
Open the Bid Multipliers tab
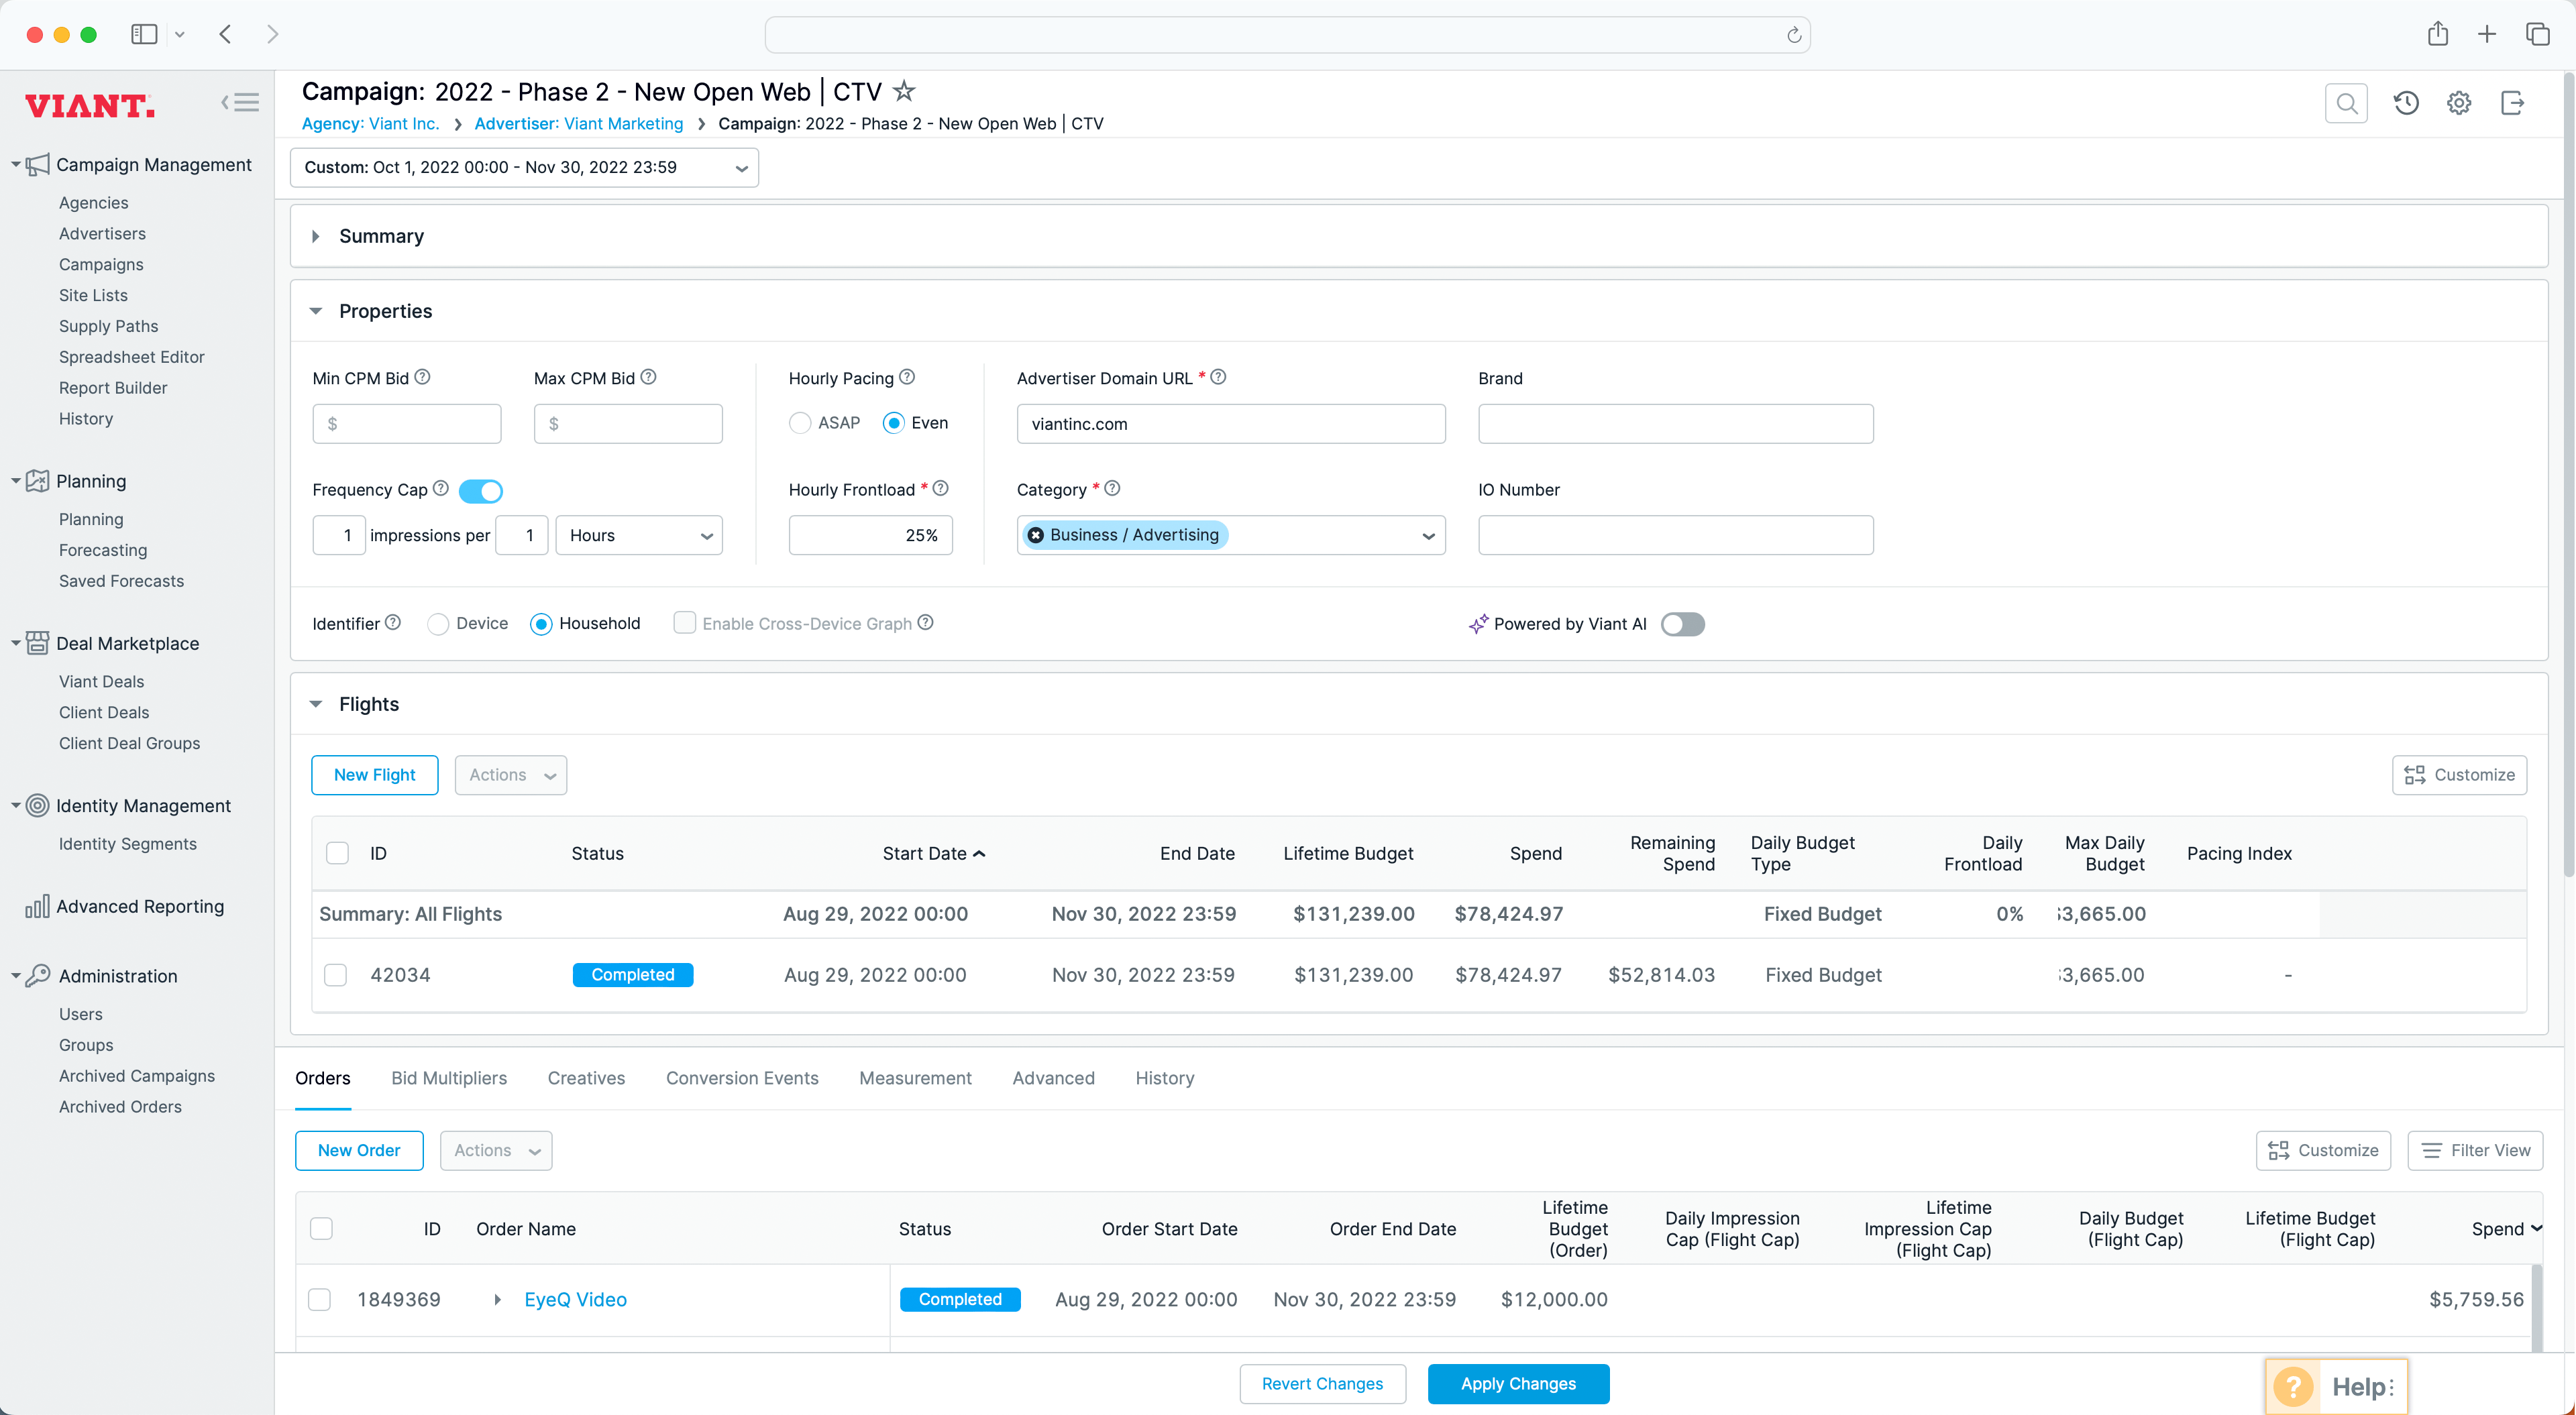coord(449,1078)
